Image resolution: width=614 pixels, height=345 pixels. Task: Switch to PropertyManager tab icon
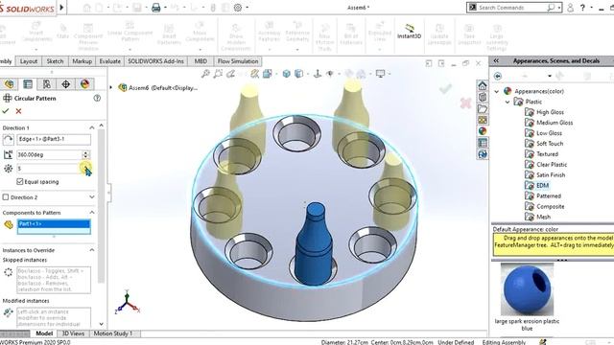coord(28,83)
